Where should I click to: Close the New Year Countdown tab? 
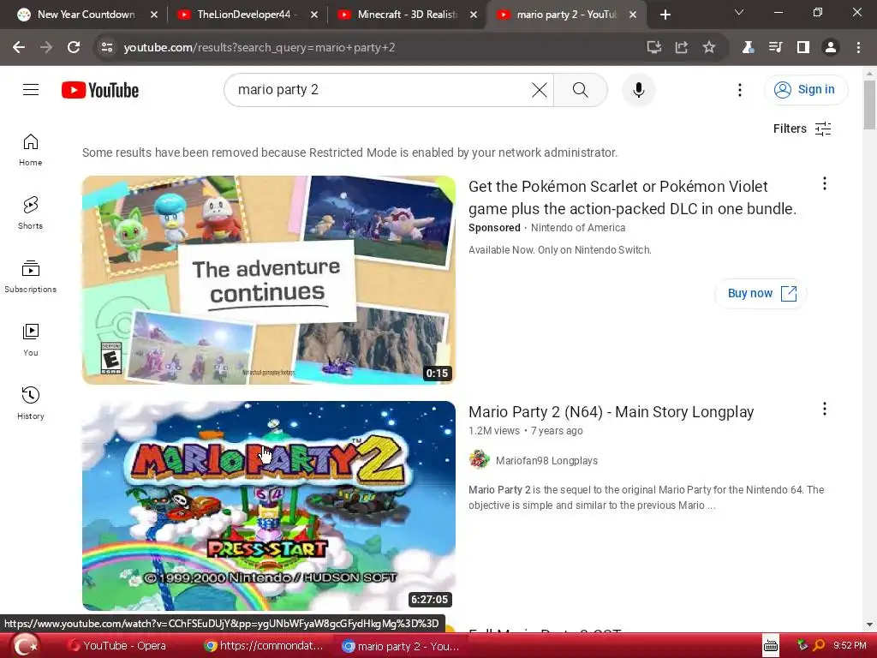154,15
